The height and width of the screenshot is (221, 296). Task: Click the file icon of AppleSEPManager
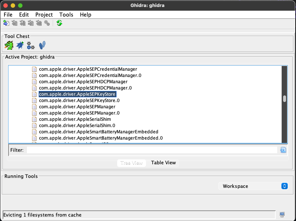point(34,107)
